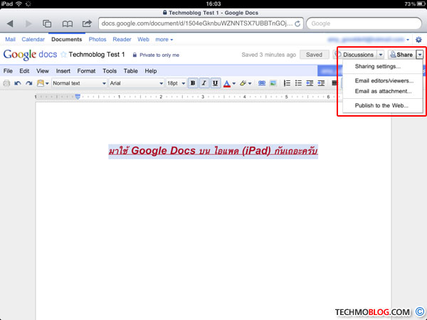Click the increase indent icon
Image resolution: width=427 pixels, height=320 pixels.
point(321,83)
